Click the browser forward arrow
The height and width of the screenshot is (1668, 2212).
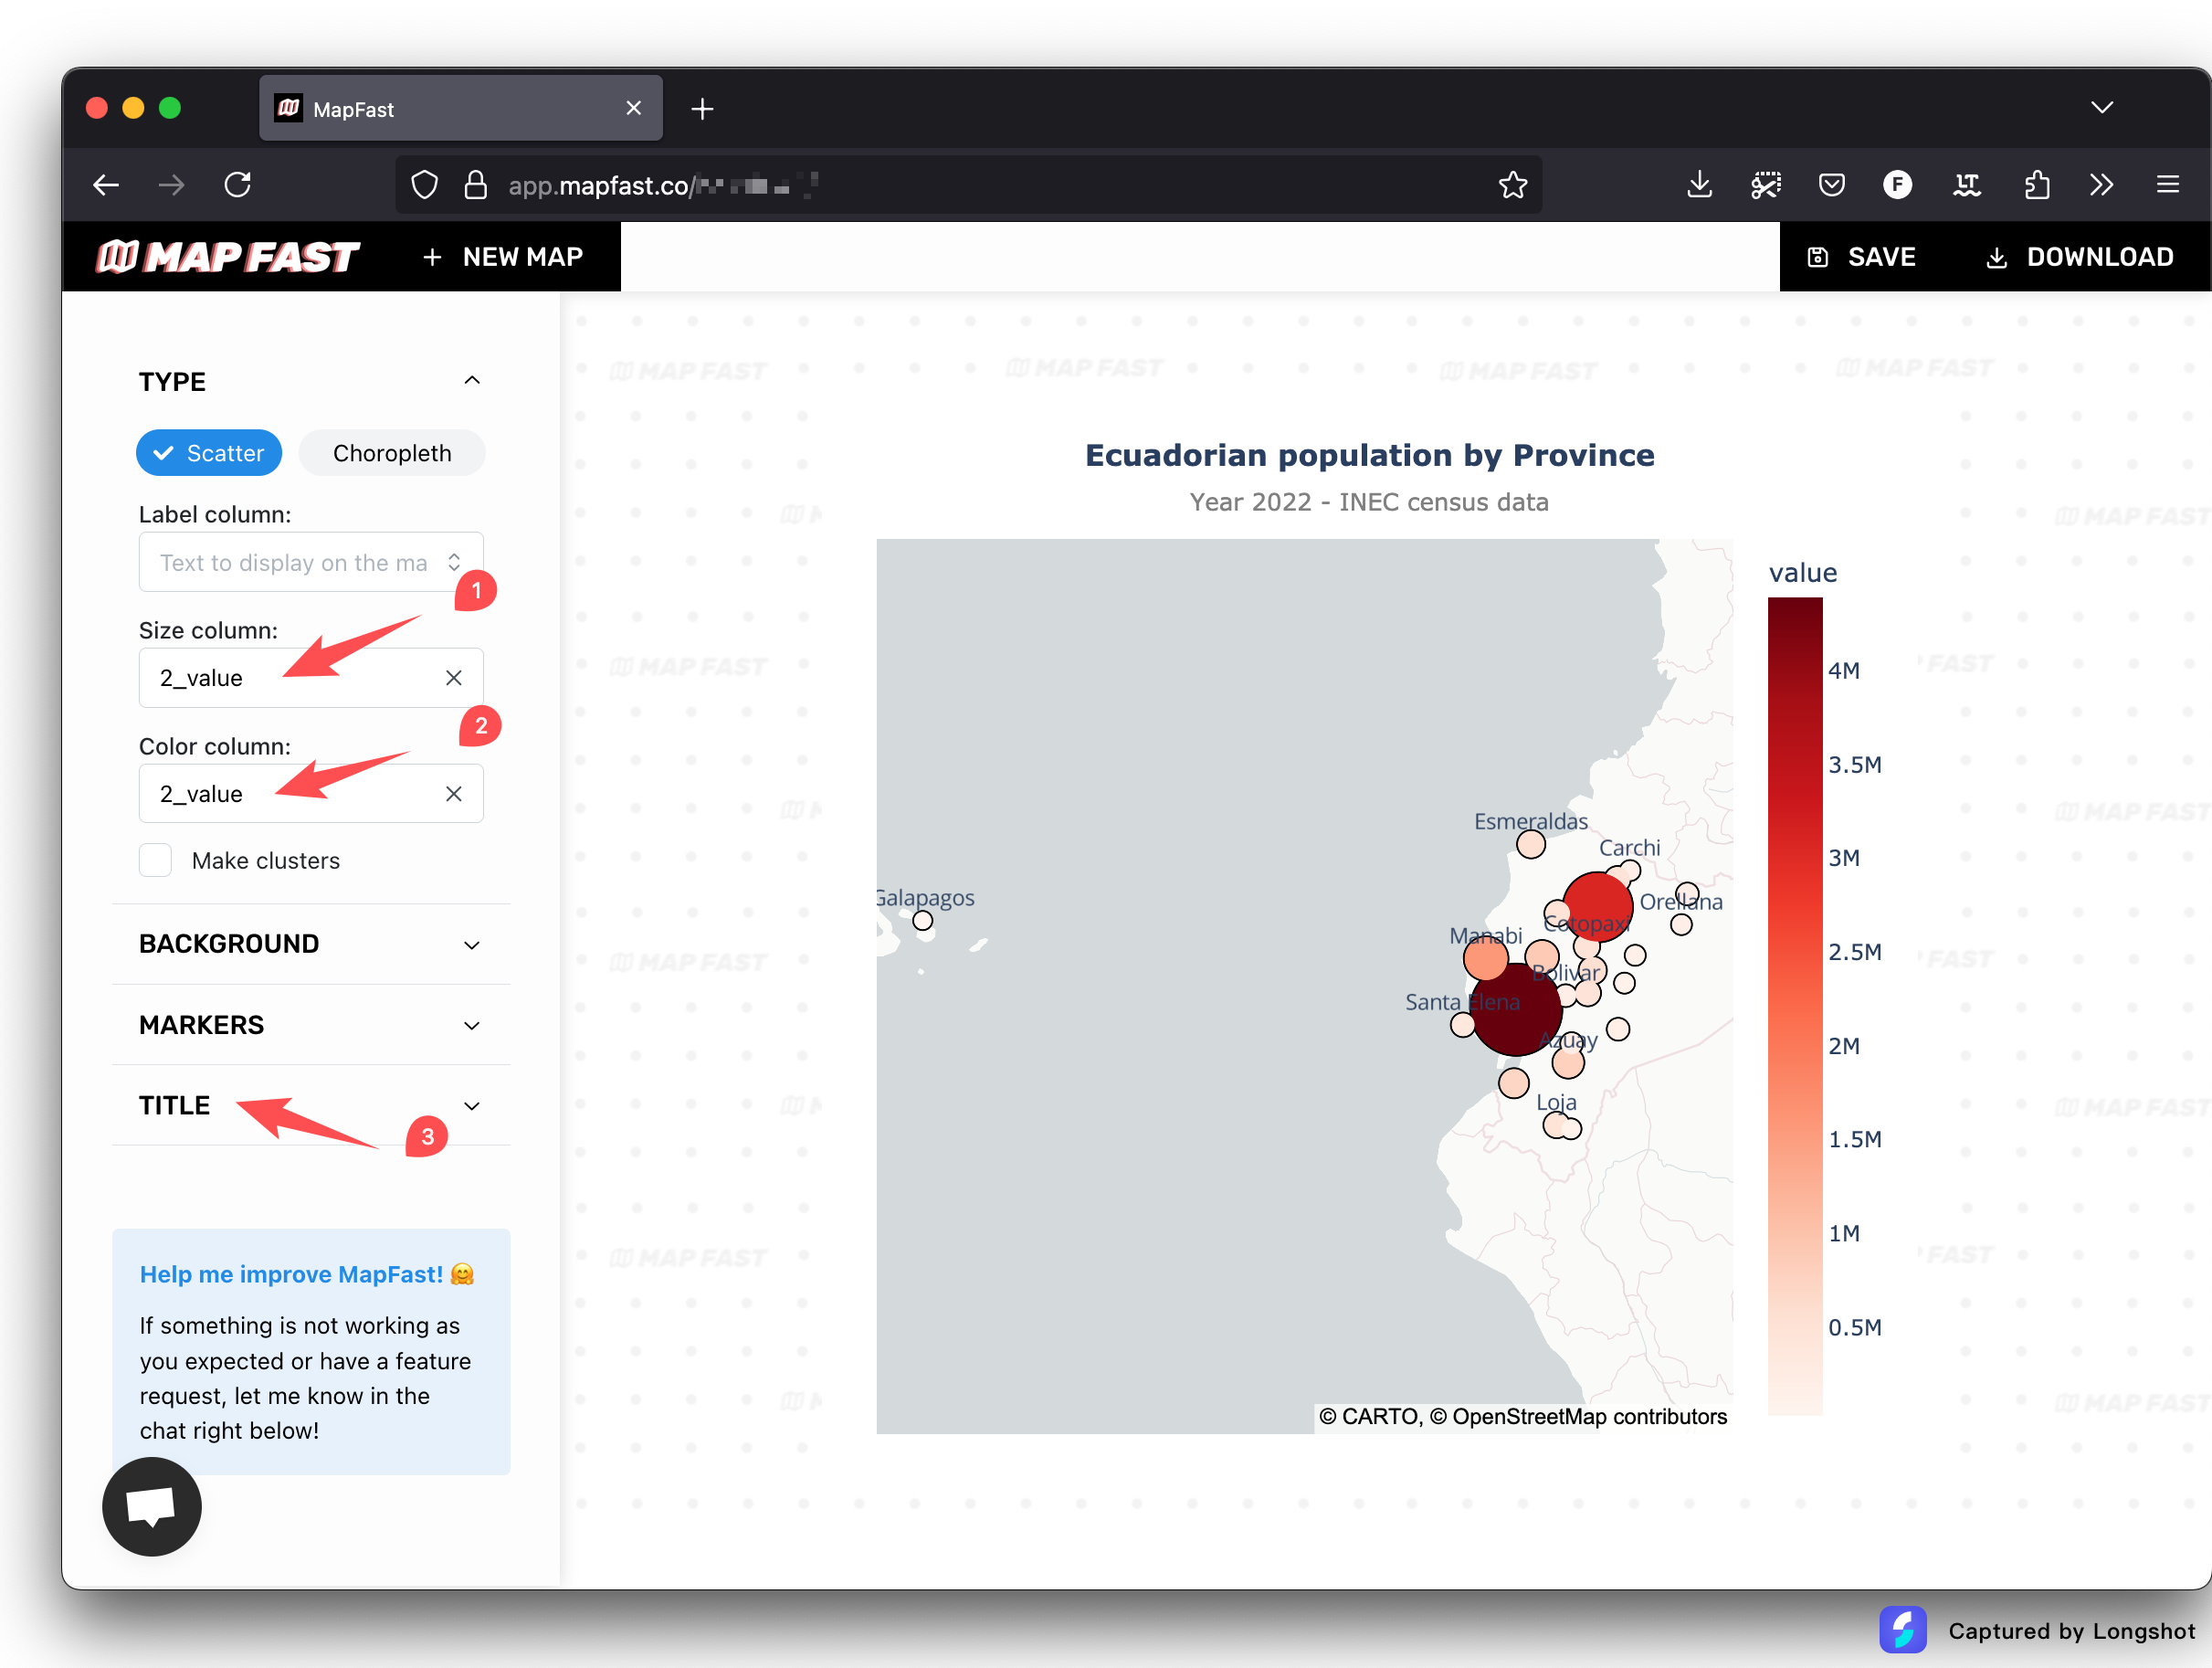click(x=172, y=185)
